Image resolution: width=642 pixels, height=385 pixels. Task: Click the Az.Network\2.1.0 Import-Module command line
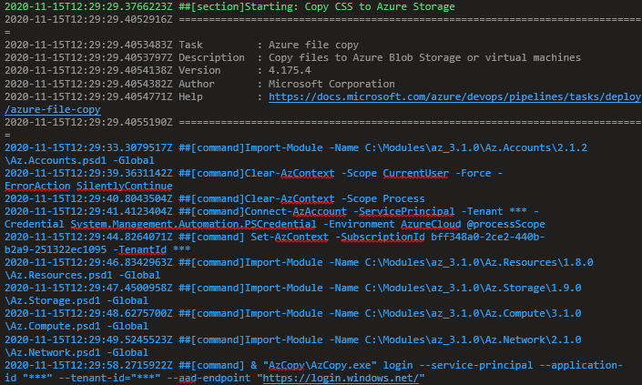[292, 339]
